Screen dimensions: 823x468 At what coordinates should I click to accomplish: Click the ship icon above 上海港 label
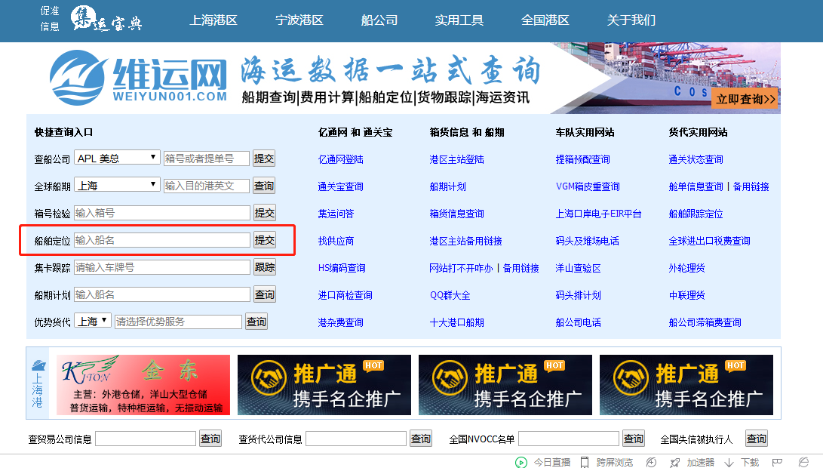coord(38,365)
